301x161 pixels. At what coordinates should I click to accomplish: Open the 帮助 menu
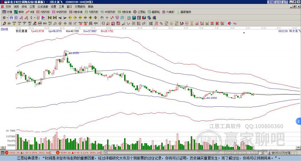tap(91, 7)
